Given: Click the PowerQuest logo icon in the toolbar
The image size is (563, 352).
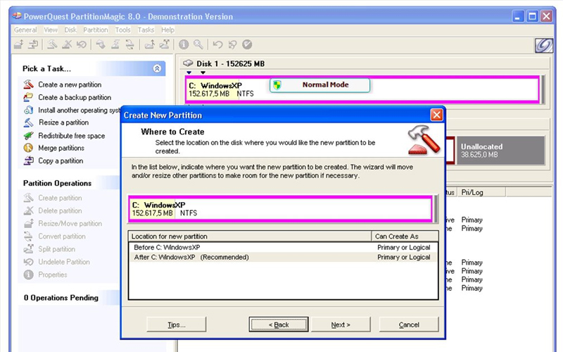Looking at the screenshot, I should click(x=544, y=45).
